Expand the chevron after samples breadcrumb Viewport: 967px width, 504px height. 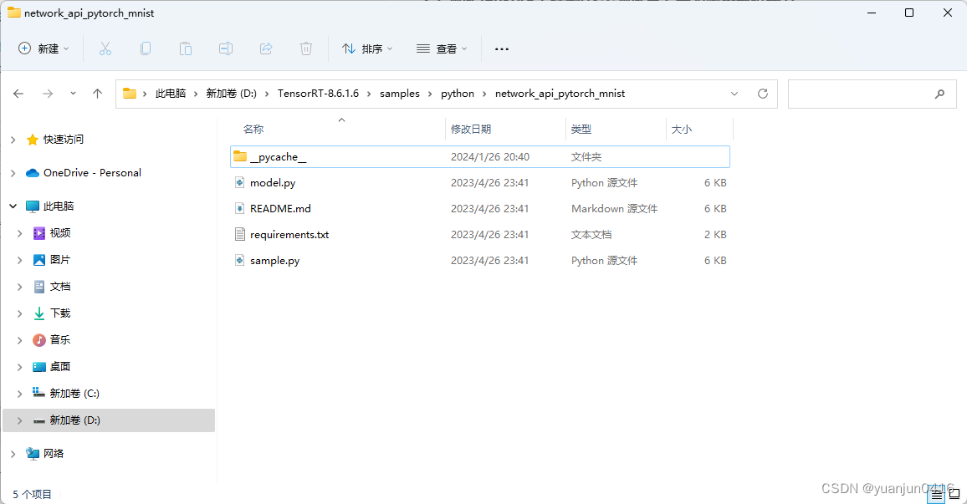click(431, 94)
